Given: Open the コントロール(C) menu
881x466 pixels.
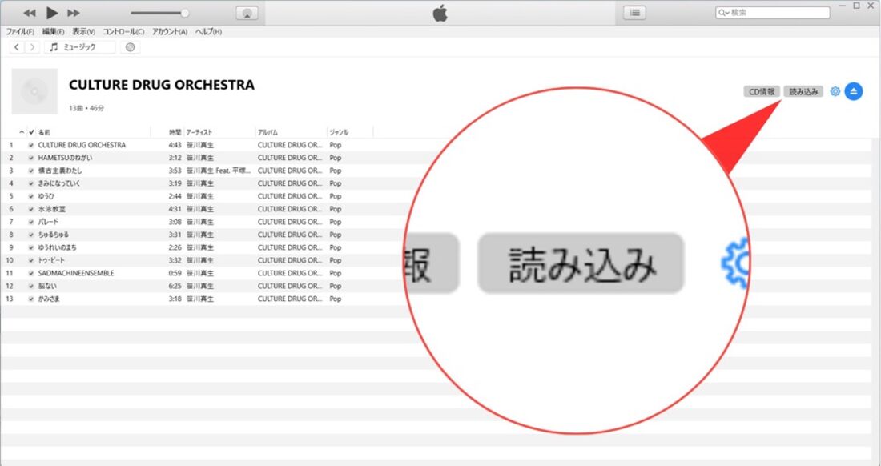Looking at the screenshot, I should [123, 31].
